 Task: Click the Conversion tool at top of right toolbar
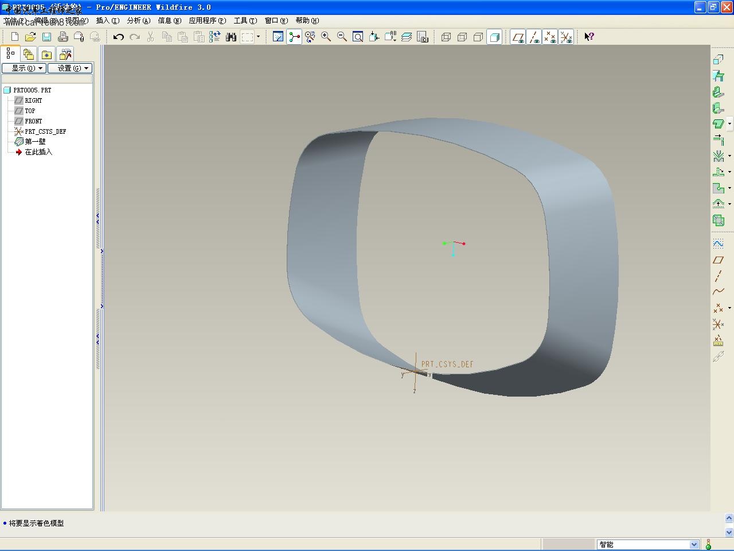718,60
